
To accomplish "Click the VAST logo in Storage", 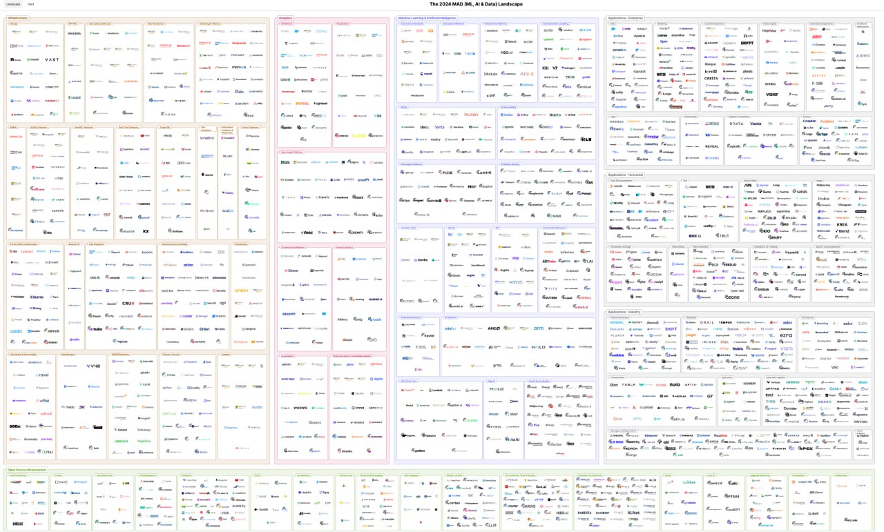I will pos(52,60).
